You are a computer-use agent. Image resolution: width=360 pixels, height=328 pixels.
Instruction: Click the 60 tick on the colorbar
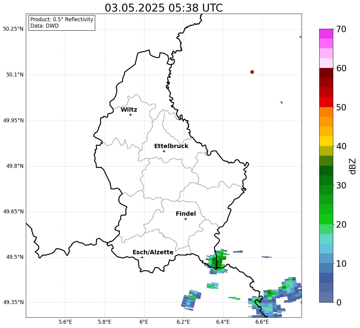pyautogui.click(x=341, y=68)
